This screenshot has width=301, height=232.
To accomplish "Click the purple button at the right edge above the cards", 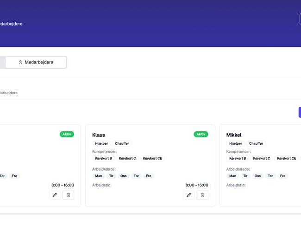I will [299, 112].
